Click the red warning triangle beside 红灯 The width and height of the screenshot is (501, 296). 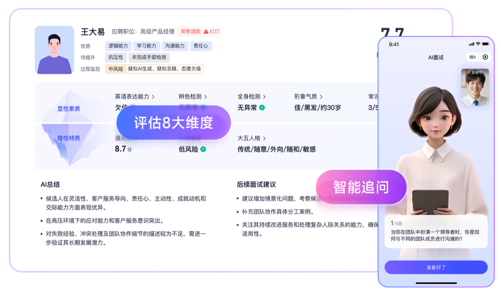point(206,32)
